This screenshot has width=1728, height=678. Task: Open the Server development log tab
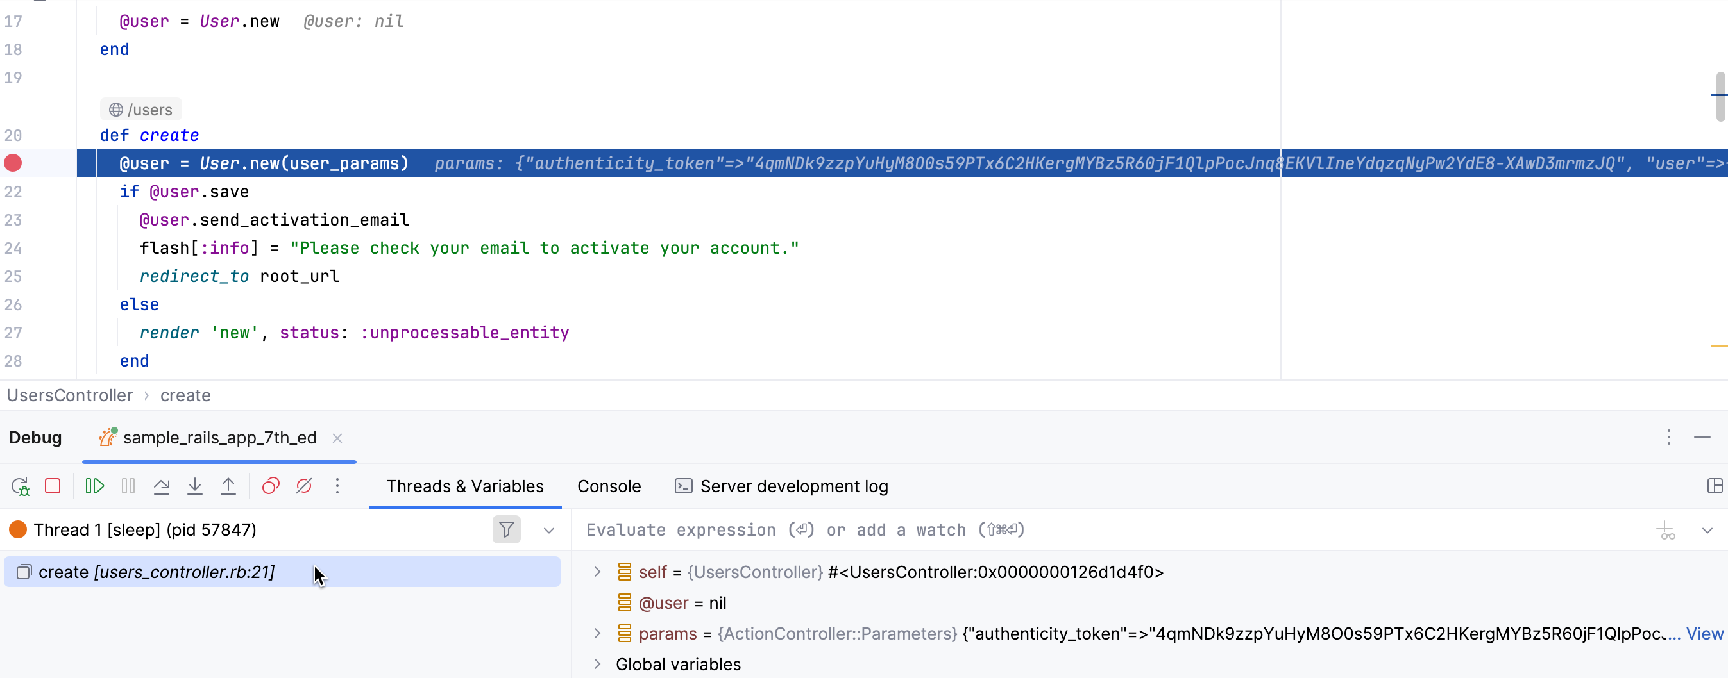793,486
